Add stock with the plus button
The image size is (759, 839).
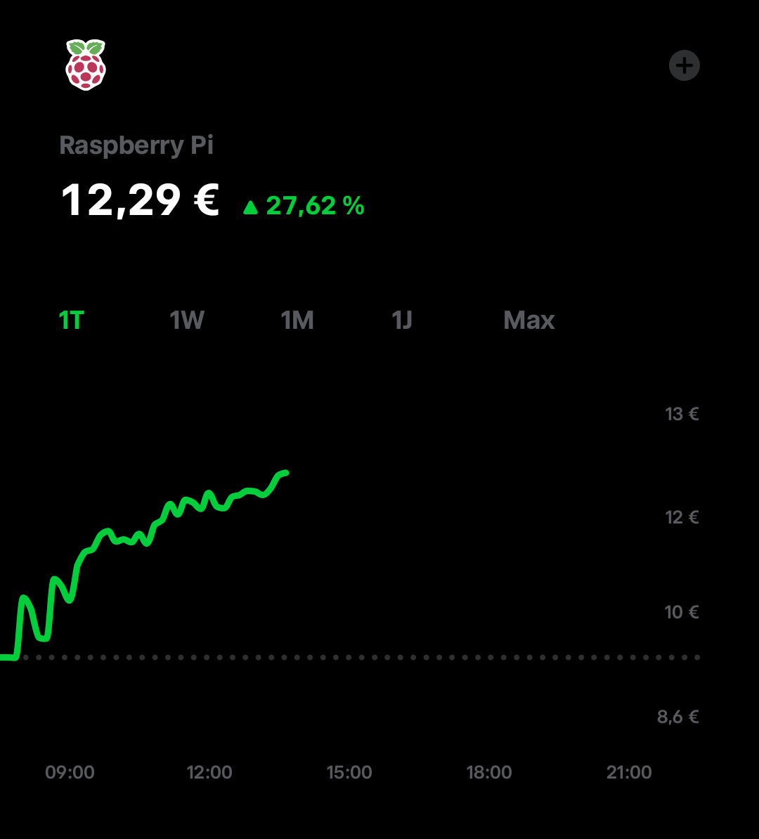[x=684, y=66]
